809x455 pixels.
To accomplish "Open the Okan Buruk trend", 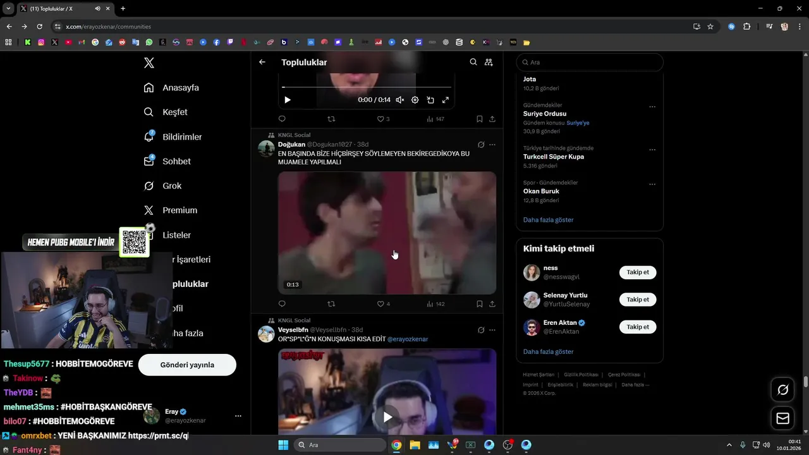I will [541, 191].
